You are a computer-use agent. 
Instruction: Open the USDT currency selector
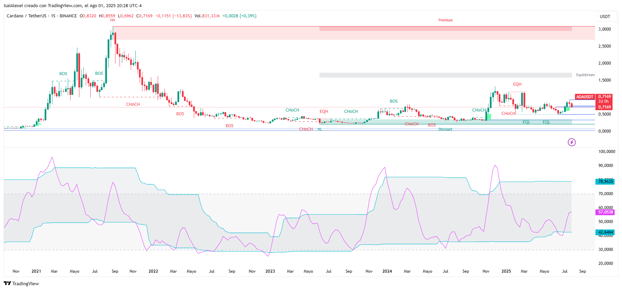pos(605,17)
